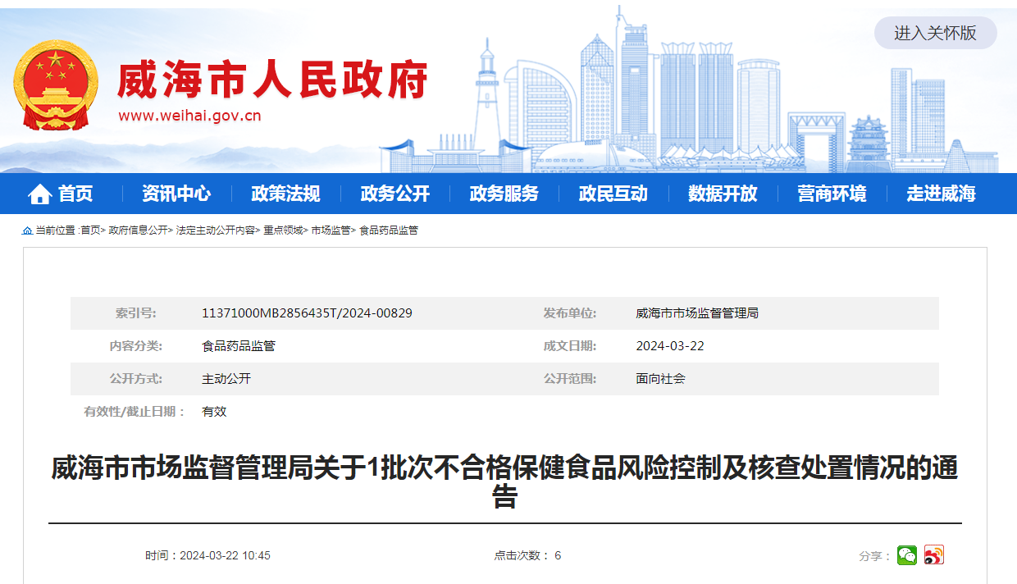
Task: Go to 市场监管 in the breadcrumb
Action: [x=331, y=230]
